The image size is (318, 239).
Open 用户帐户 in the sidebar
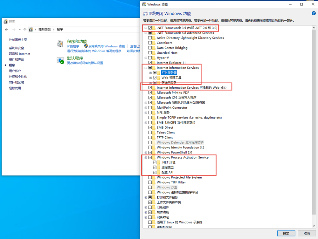click(15, 71)
